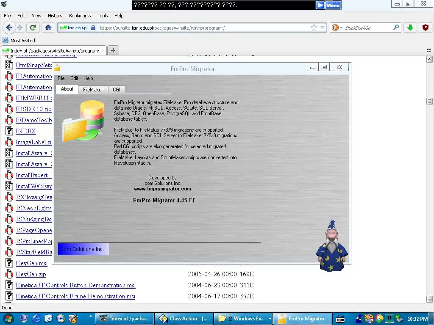Click the IDSDK10.zip archive icon

9,109
